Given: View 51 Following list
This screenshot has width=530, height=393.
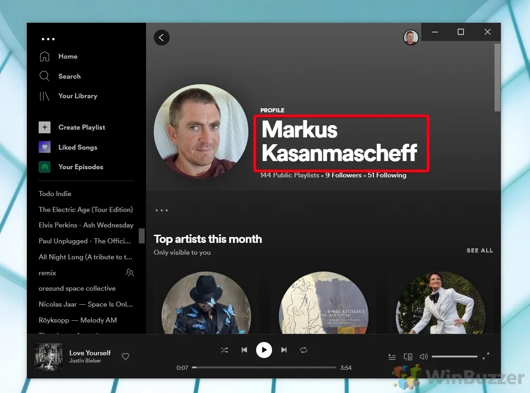Looking at the screenshot, I should [387, 175].
